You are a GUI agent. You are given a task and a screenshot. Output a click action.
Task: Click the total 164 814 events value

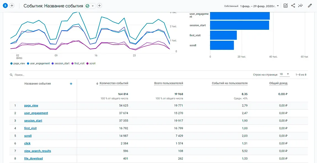tap(123, 94)
